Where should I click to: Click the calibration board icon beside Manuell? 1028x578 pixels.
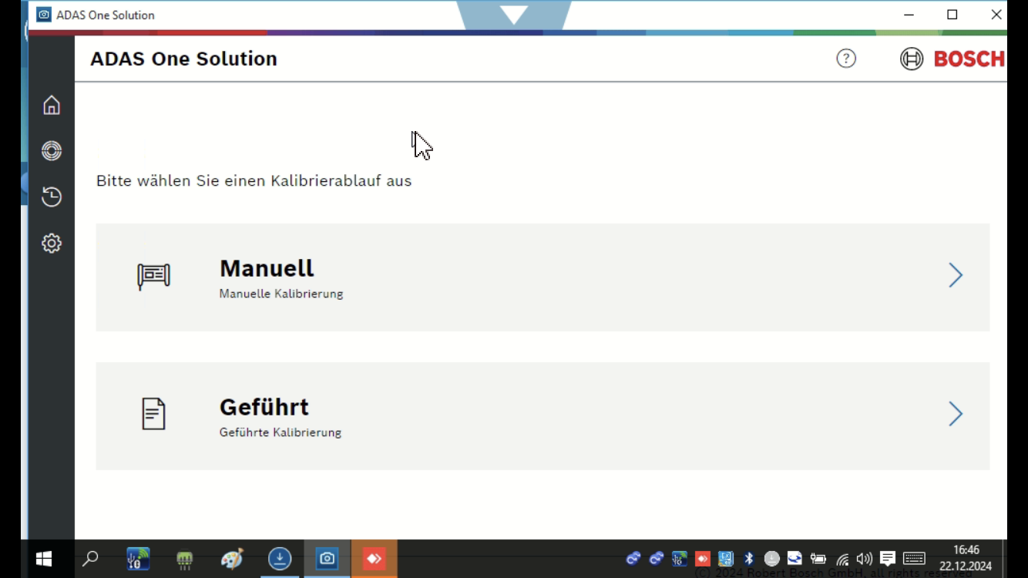153,276
